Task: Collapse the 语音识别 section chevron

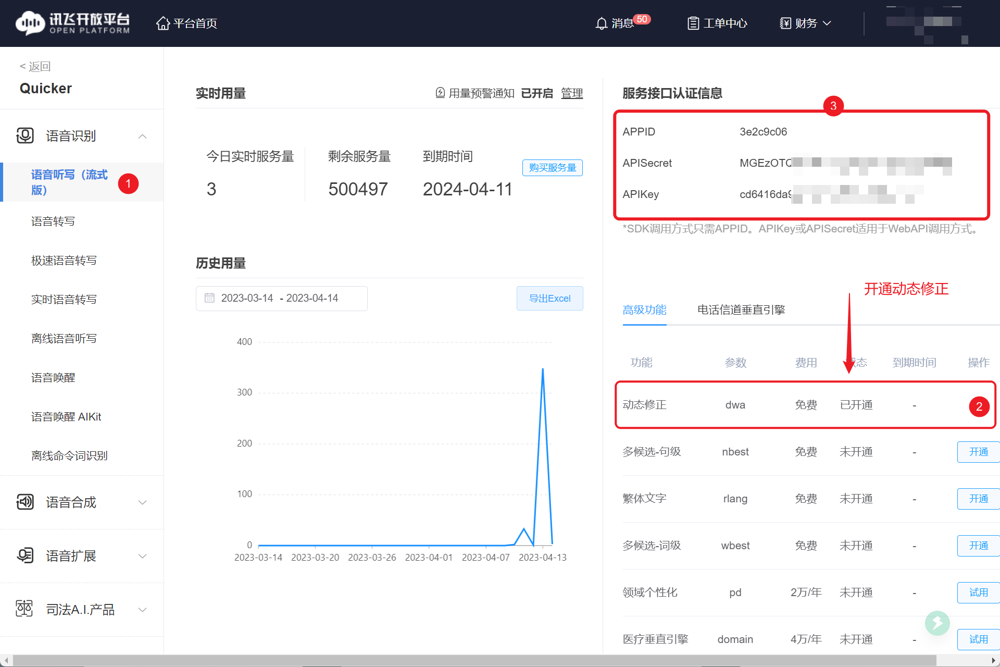Action: (x=142, y=136)
